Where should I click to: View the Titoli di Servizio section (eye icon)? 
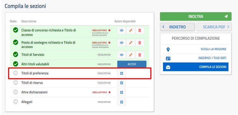[x=122, y=55]
